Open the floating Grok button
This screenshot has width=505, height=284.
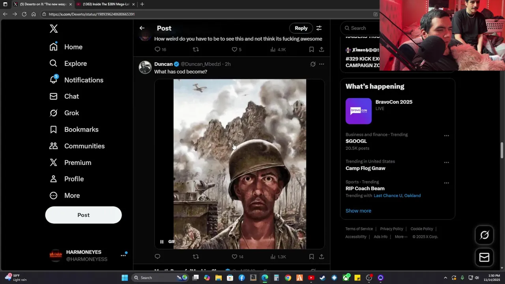(x=484, y=235)
